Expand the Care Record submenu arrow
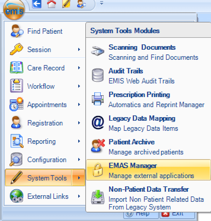Viewport: 211px width, 221px height. [79, 68]
